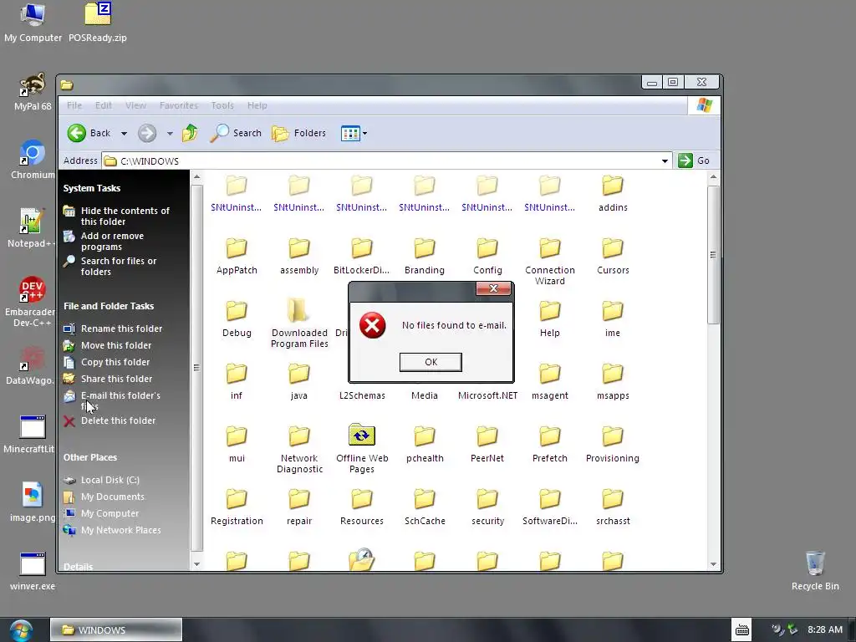Image resolution: width=856 pixels, height=642 pixels.
Task: Click Share this folder
Action: pos(116,379)
